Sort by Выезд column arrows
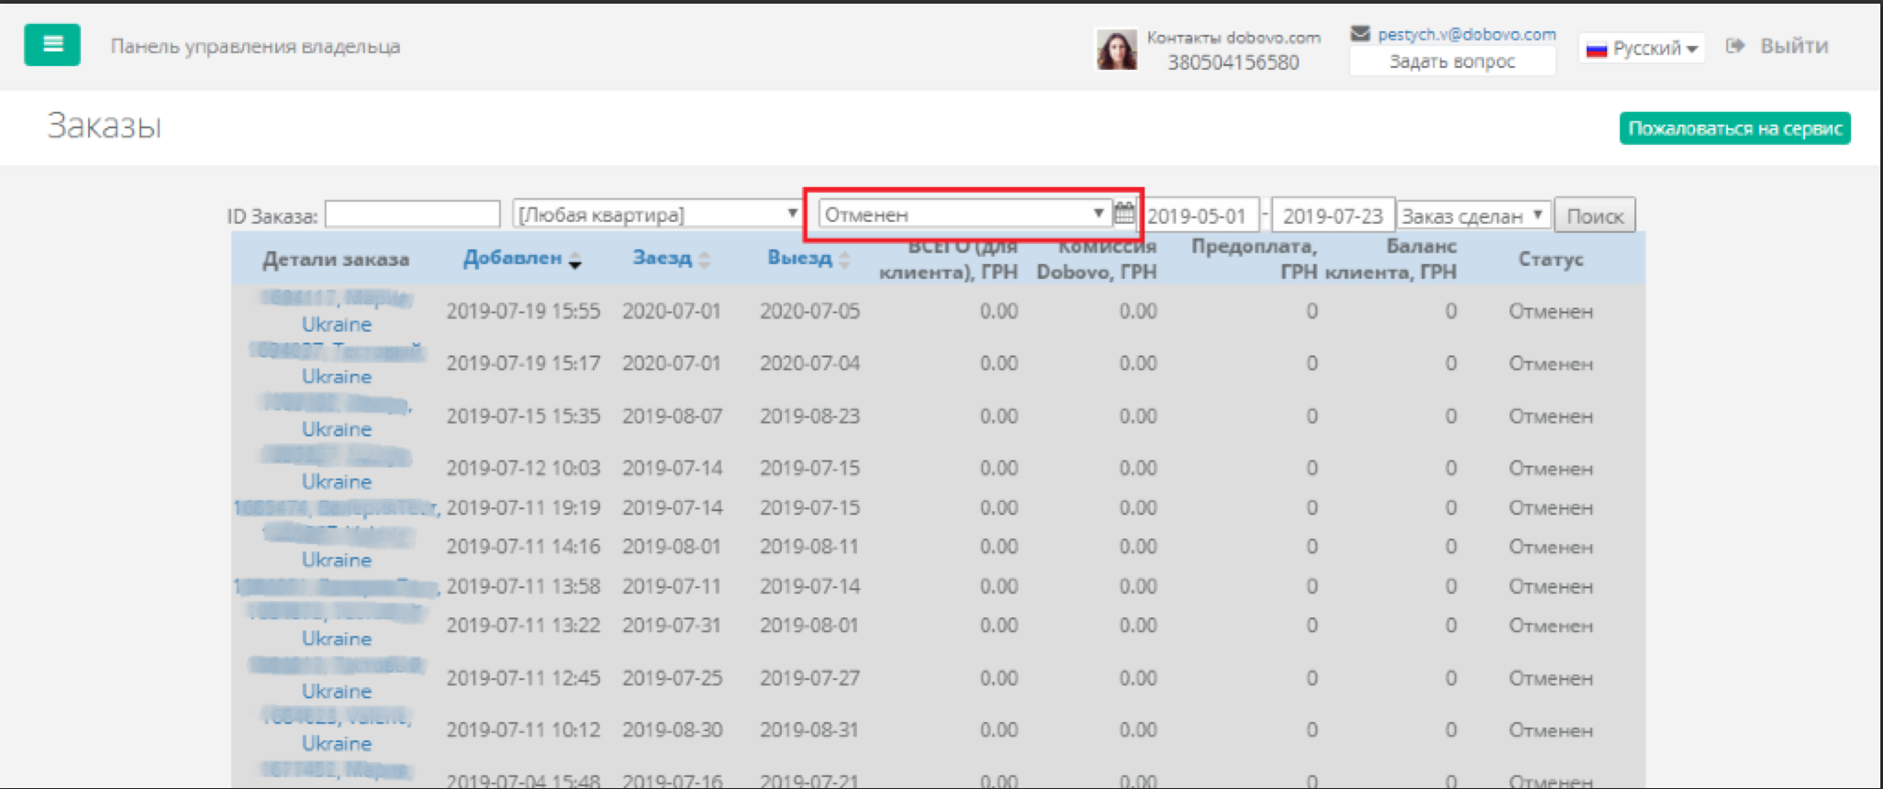The height and width of the screenshot is (789, 1883). point(843,261)
